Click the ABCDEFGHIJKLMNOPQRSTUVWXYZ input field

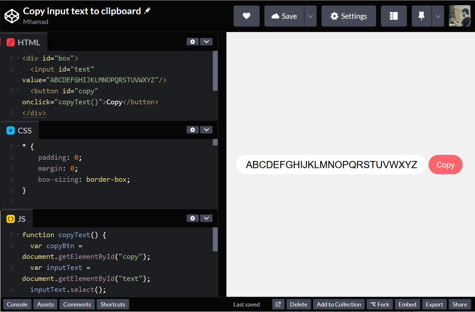[331, 165]
